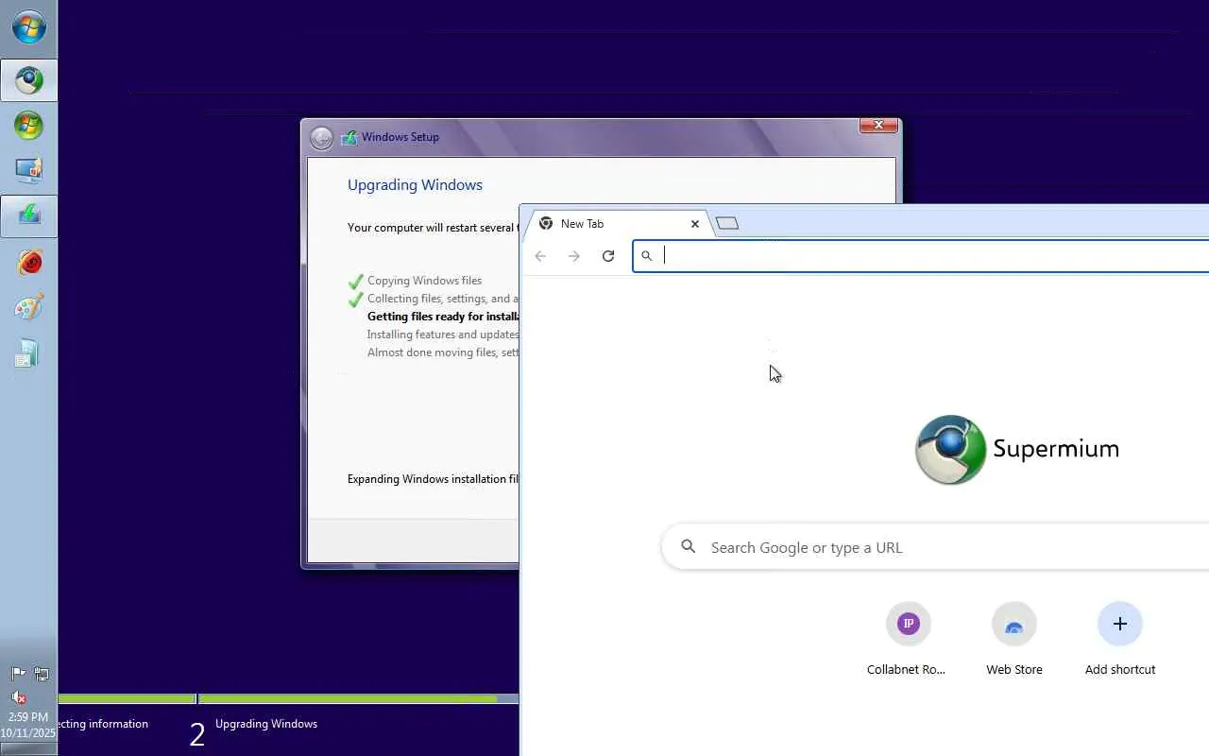Click "Expanding Windows installation" status text
This screenshot has width=1209, height=756.
(433, 479)
